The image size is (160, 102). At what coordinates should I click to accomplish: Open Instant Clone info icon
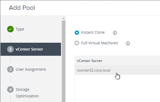click(x=115, y=33)
